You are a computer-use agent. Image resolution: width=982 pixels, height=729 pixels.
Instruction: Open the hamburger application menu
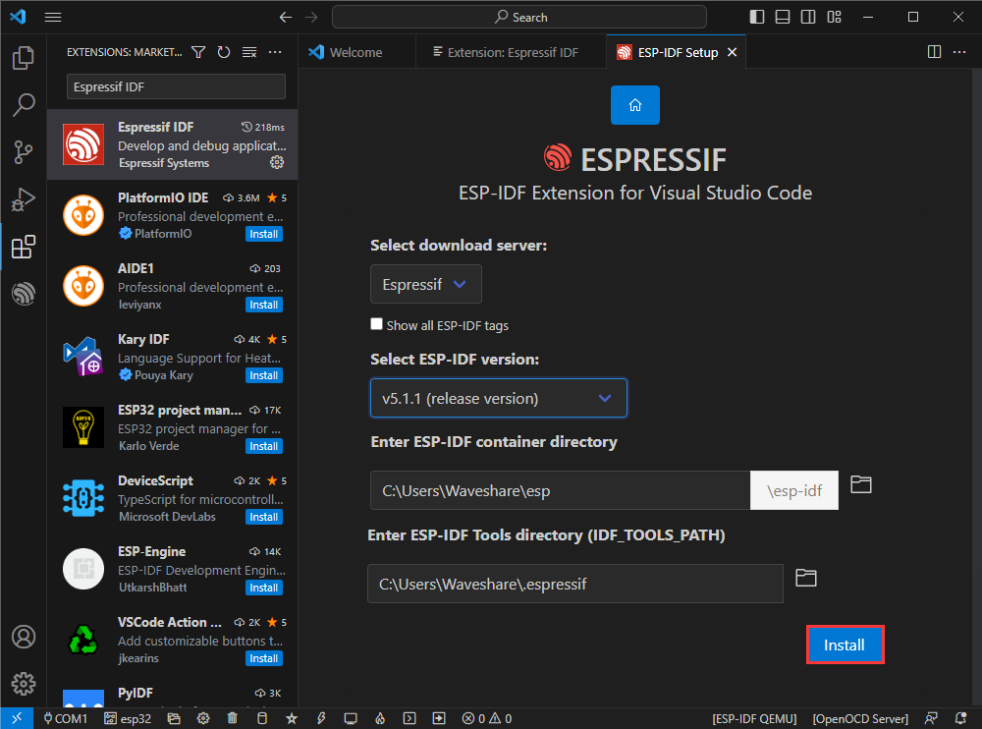point(53,17)
